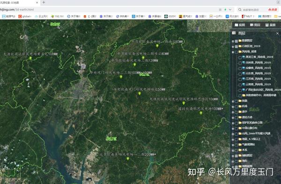Open the 图层 layers tool in toolbar

pyautogui.click(x=255, y=25)
